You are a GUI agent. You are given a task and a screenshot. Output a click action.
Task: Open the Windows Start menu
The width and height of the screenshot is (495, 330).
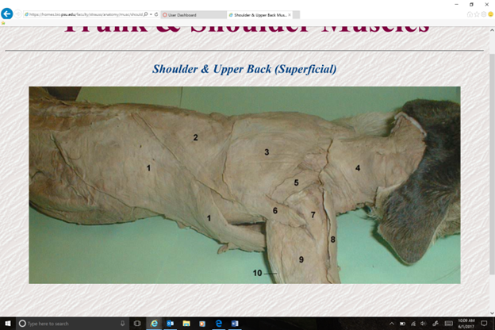(7, 324)
